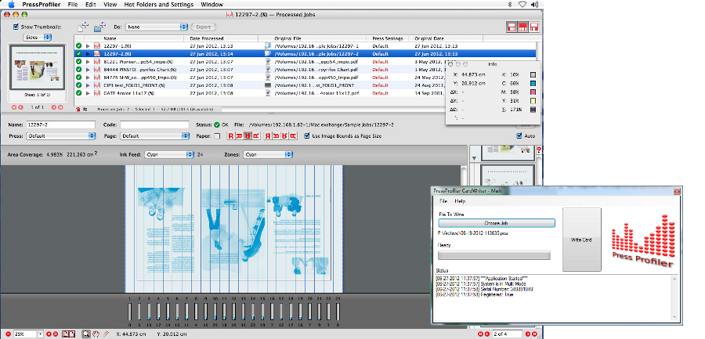
Task: Click the PDF icon of 12297-1 row
Action: tap(96, 46)
